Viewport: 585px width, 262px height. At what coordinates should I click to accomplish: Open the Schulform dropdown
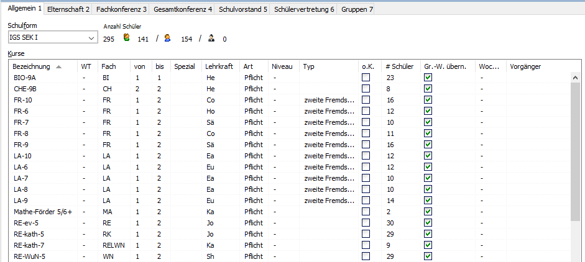point(91,38)
